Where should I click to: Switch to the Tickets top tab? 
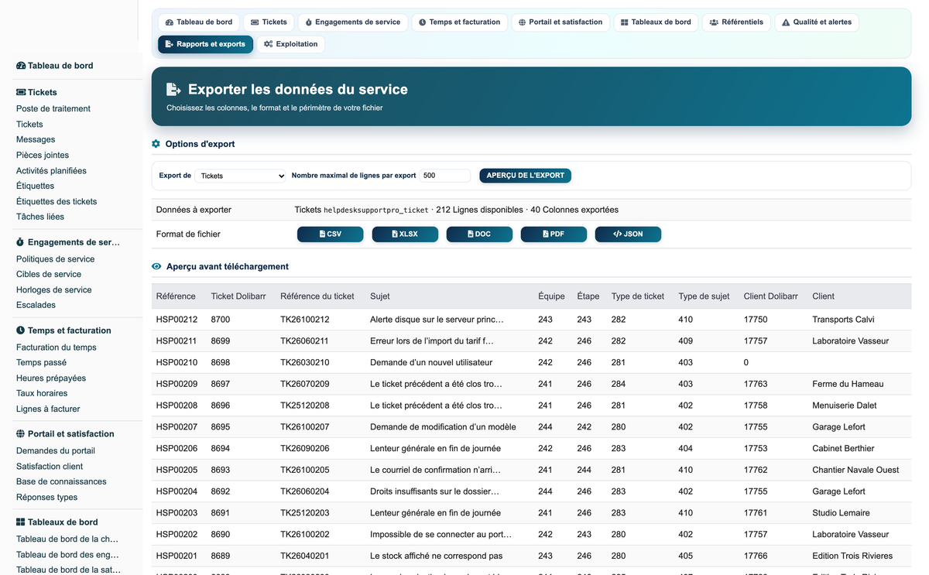coord(269,22)
